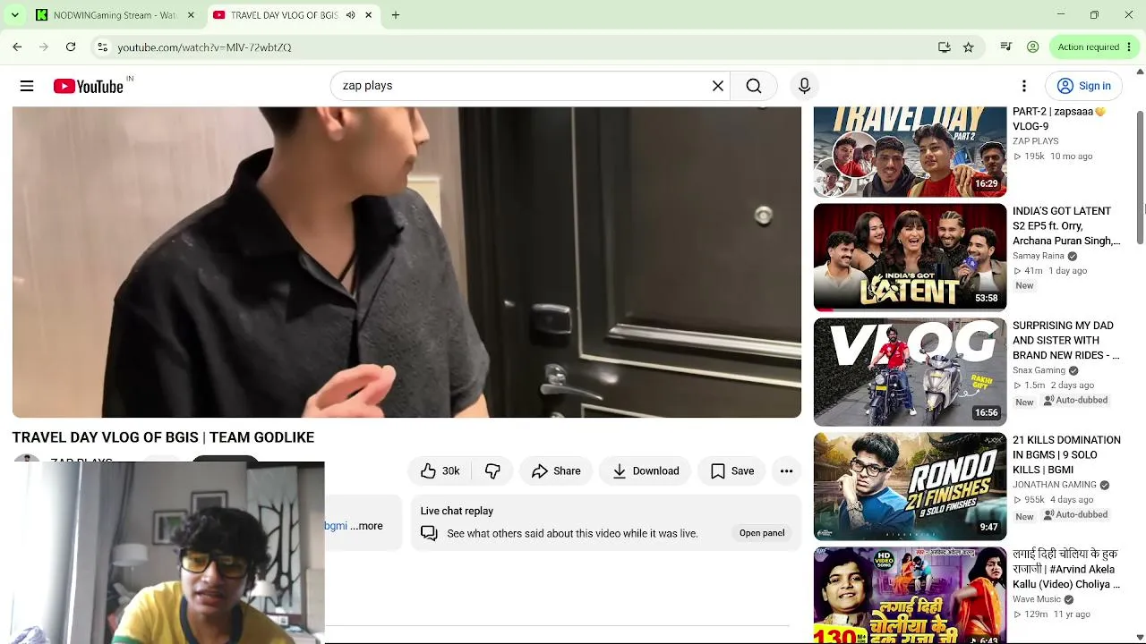Click the magnifier search button

click(754, 86)
